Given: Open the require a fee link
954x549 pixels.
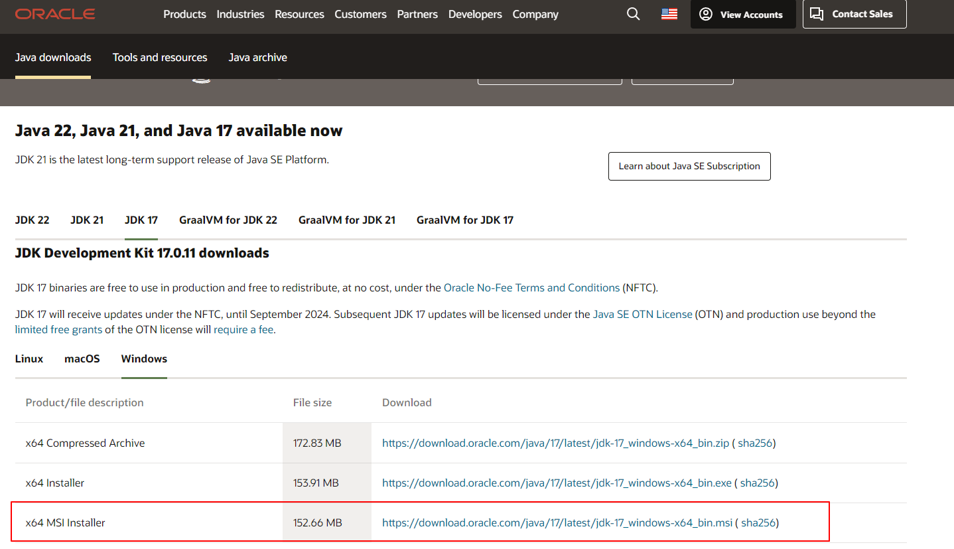Looking at the screenshot, I should click(243, 329).
